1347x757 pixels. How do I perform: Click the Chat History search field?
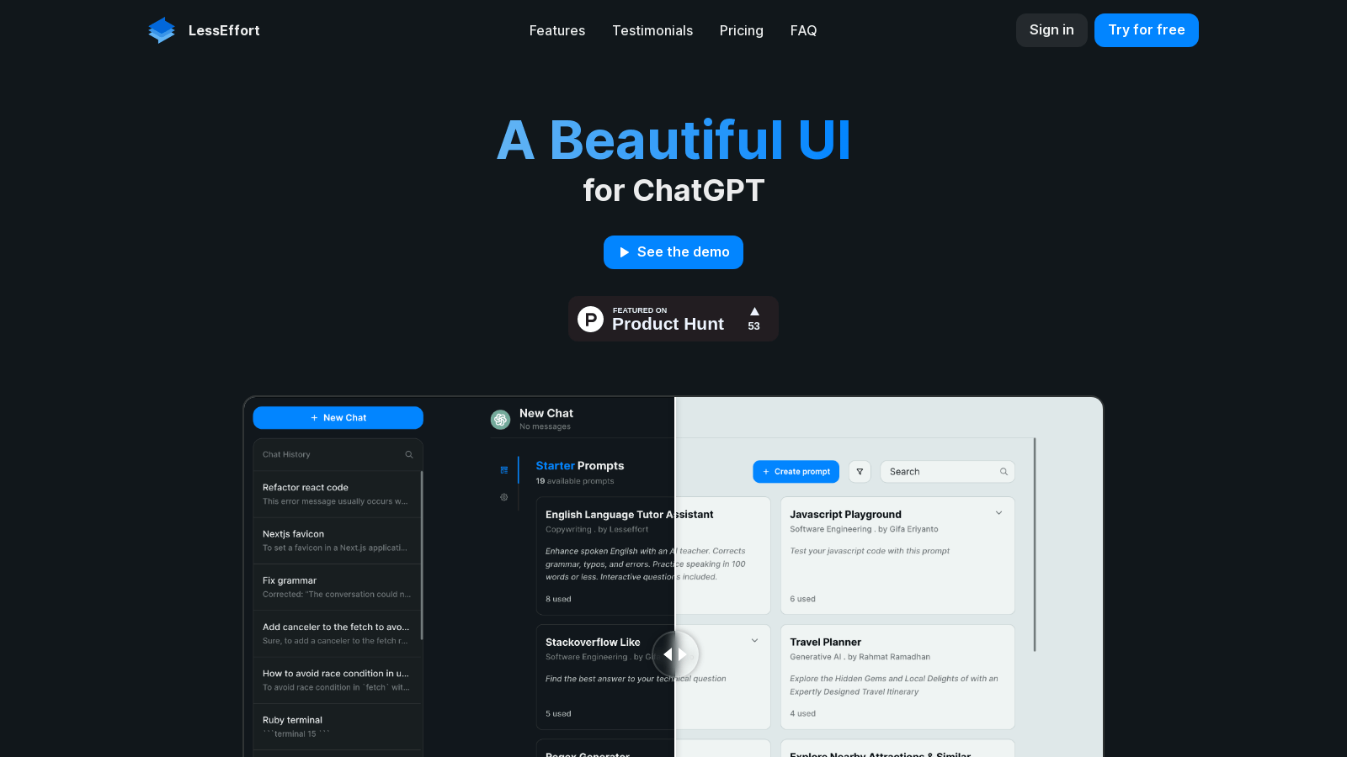[338, 455]
